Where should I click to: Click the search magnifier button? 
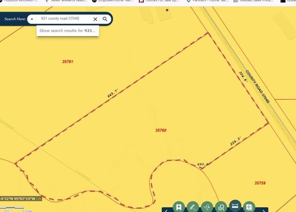coord(105,19)
